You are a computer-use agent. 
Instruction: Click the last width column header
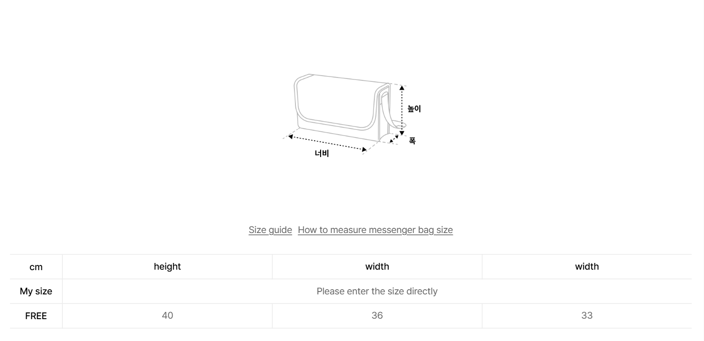click(x=587, y=267)
